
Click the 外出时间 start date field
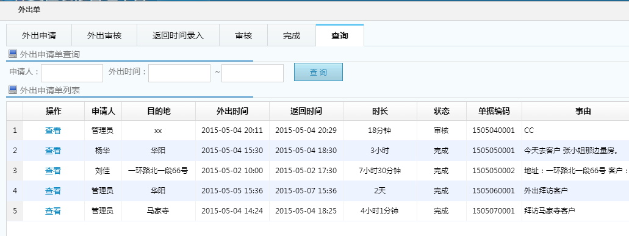coord(179,73)
